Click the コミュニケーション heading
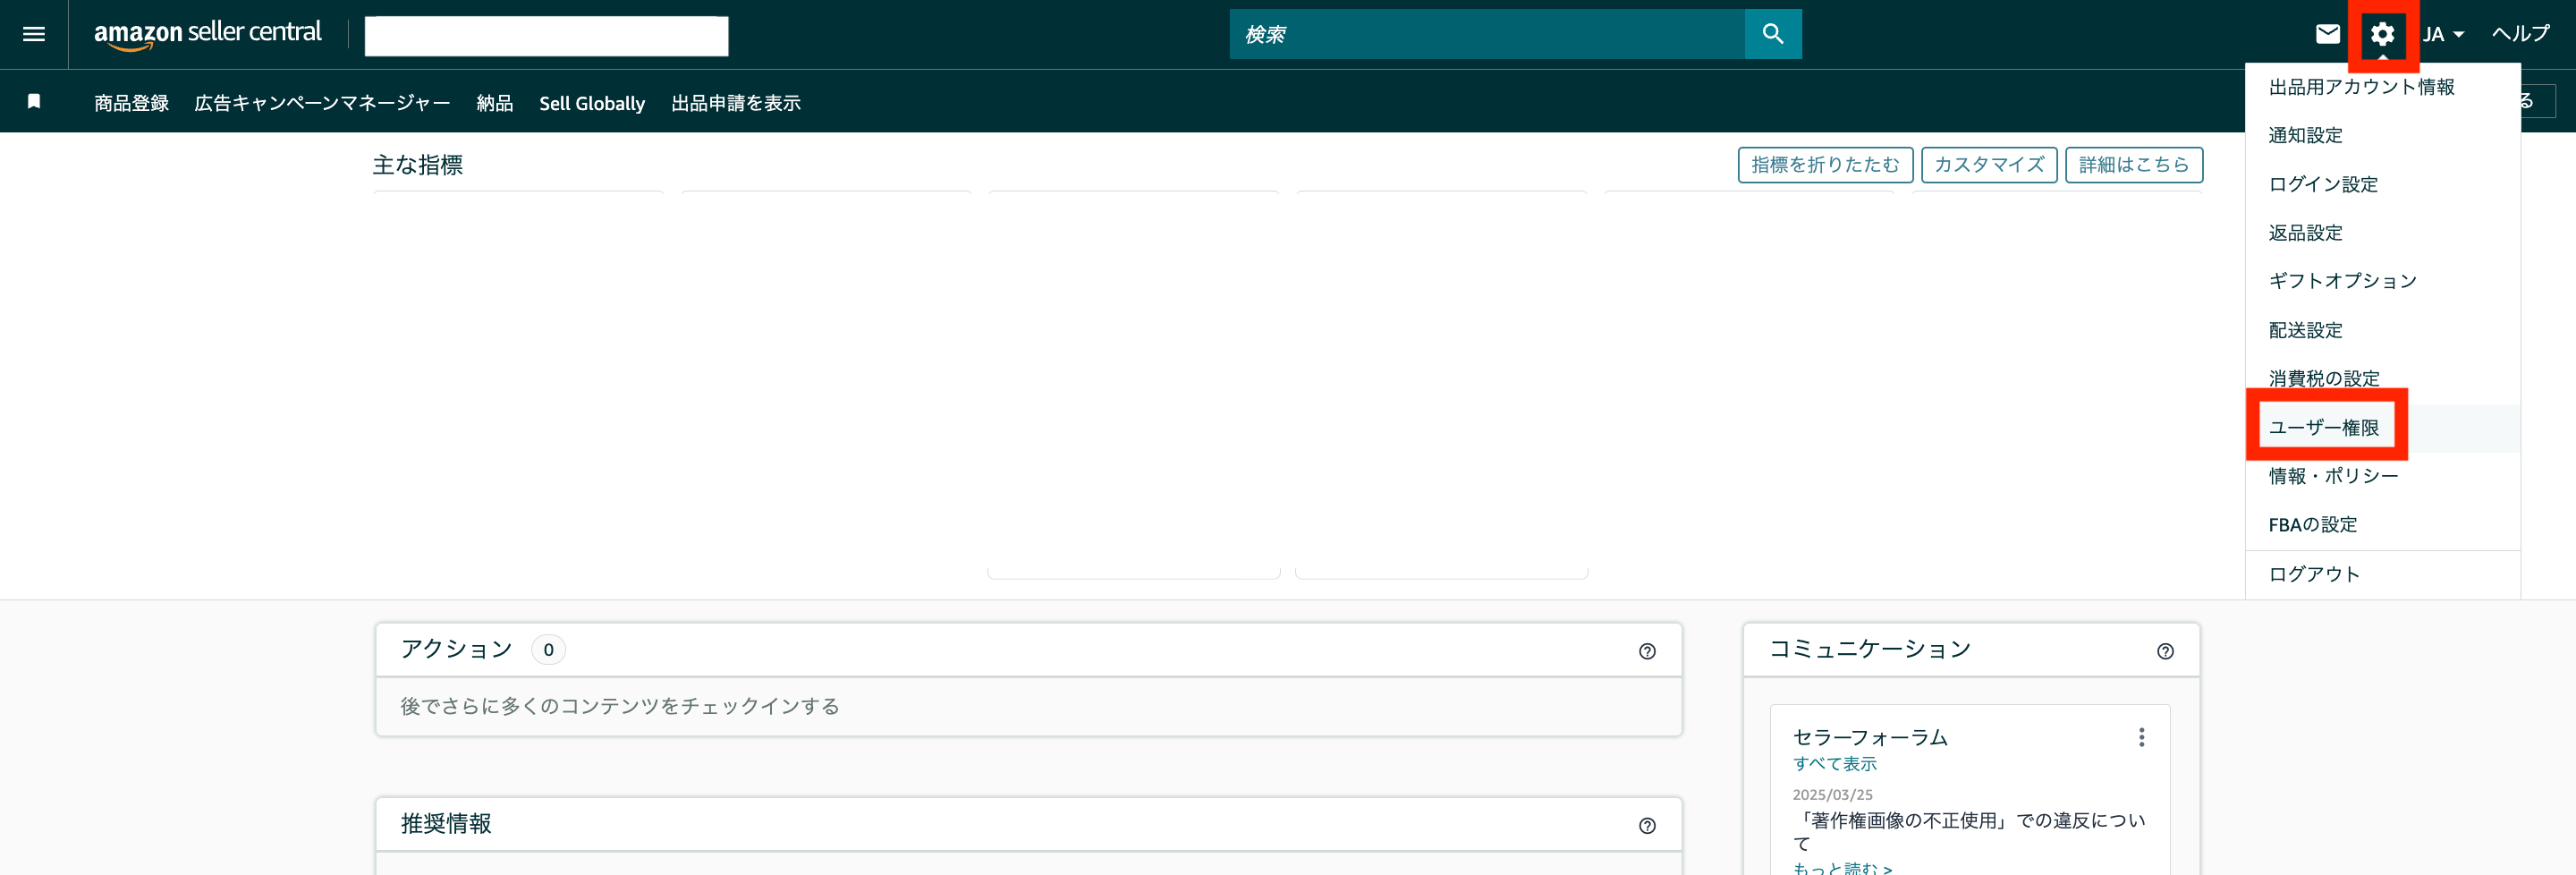 point(1870,649)
